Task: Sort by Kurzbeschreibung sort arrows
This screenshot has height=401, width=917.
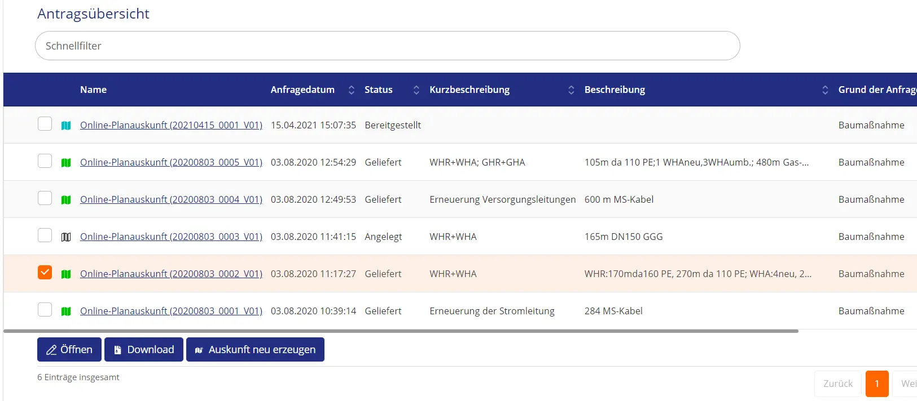Action: click(571, 90)
